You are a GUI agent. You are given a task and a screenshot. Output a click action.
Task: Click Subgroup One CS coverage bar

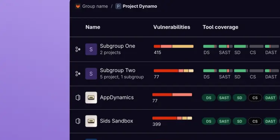[x=256, y=46]
